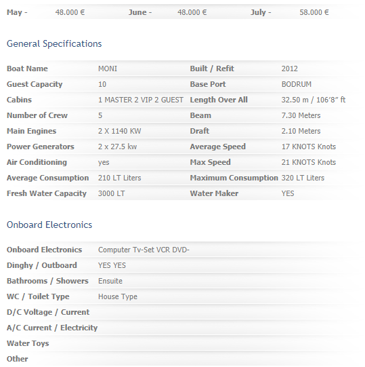This screenshot has height=367, width=365.
Task: Click the General Specifications heading
Action: click(54, 44)
